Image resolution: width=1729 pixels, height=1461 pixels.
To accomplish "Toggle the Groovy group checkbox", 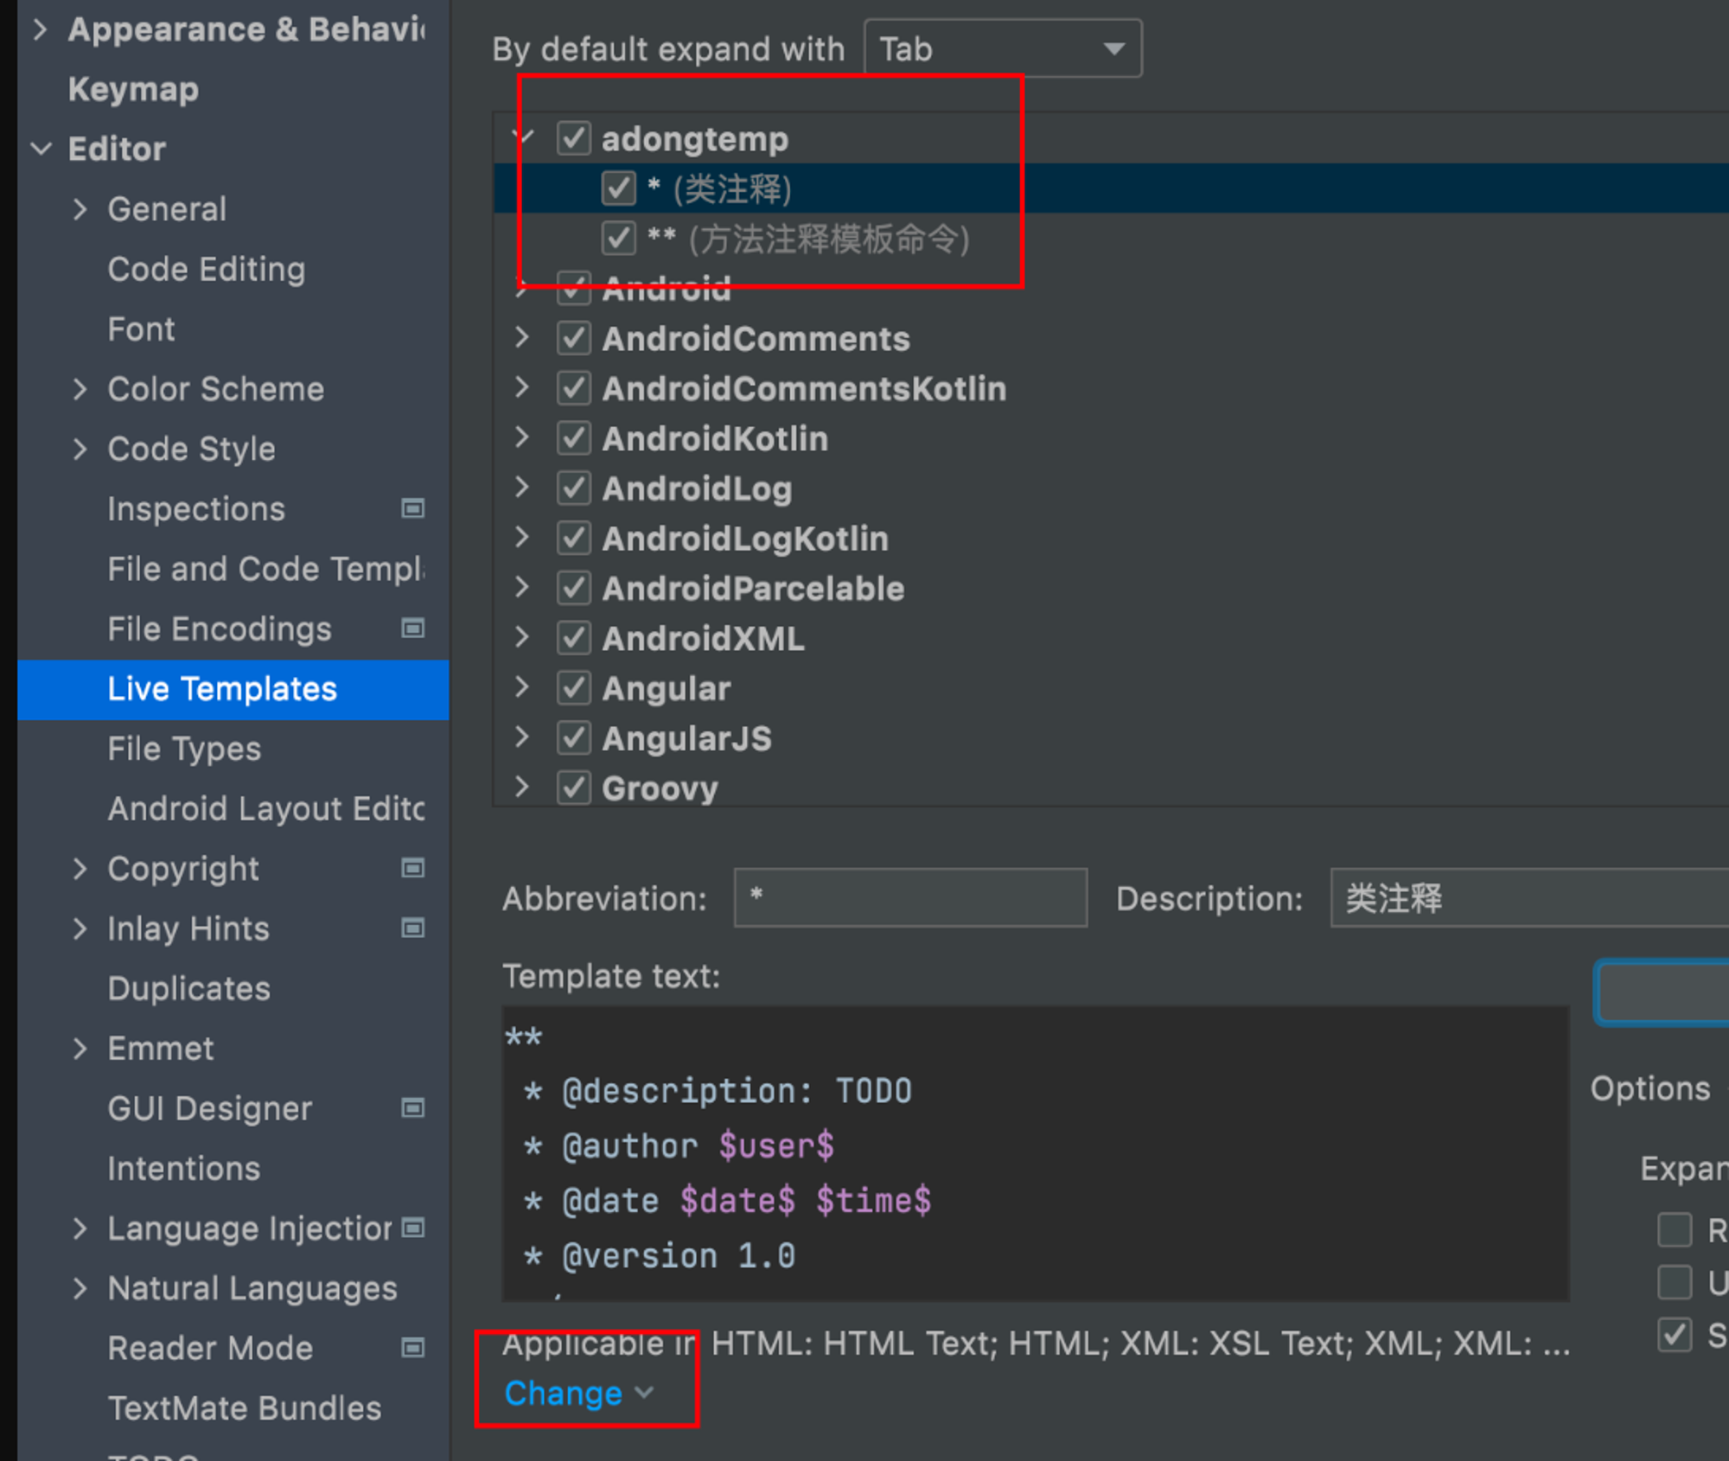I will point(574,788).
